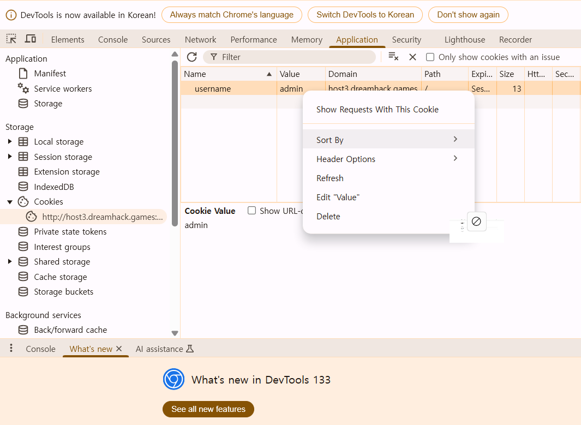This screenshot has width=581, height=425.
Task: Open the Lighthouse tab
Action: [465, 39]
